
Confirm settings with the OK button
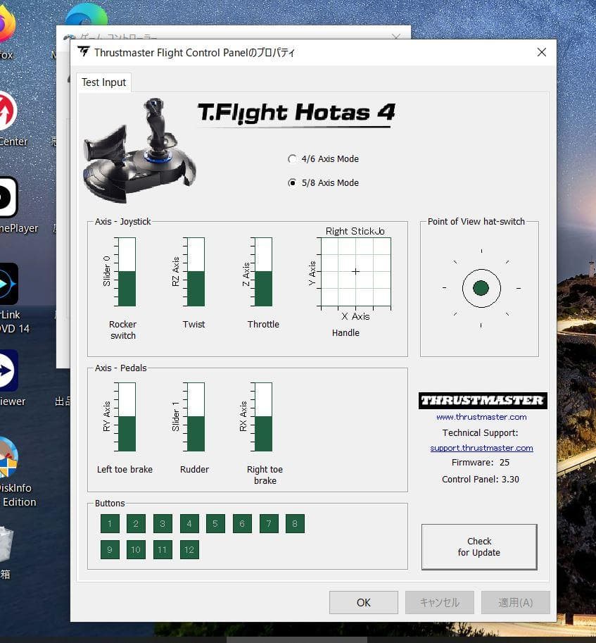click(363, 602)
